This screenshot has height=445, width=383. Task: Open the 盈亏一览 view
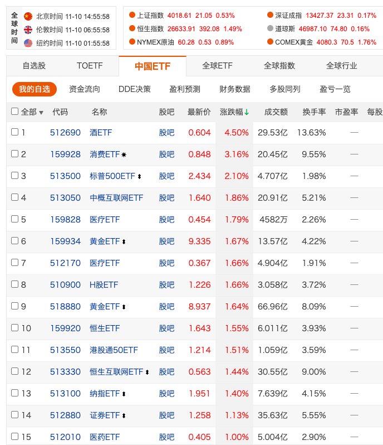[335, 89]
